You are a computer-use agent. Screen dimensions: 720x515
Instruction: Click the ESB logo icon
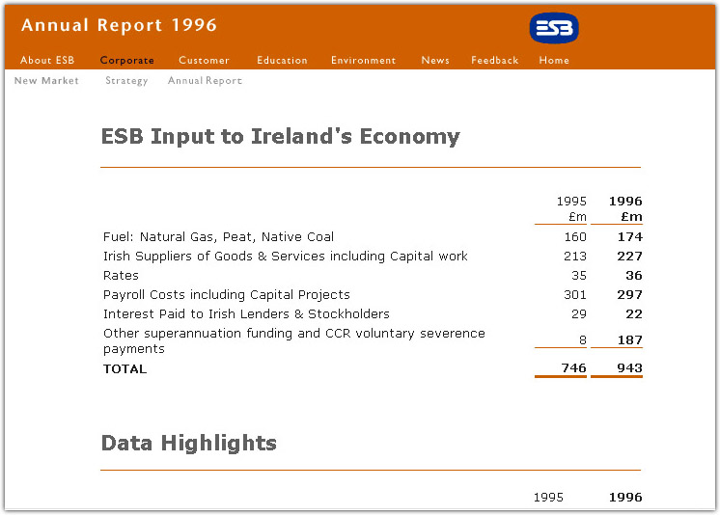coord(554,28)
